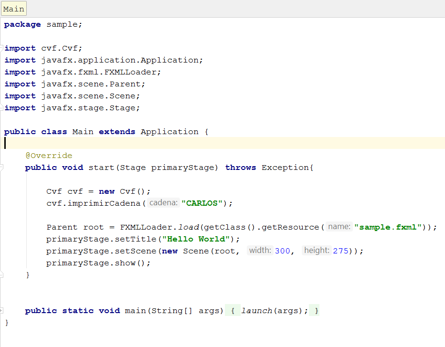Image resolution: width=445 pixels, height=347 pixels.
Task: Select the Main breadcrumb tab
Action: click(x=14, y=8)
